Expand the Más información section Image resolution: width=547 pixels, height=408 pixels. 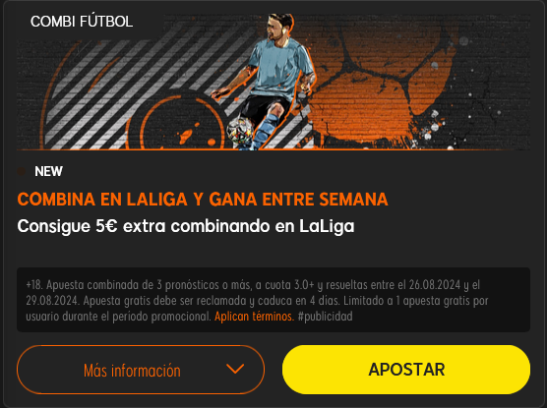click(141, 370)
